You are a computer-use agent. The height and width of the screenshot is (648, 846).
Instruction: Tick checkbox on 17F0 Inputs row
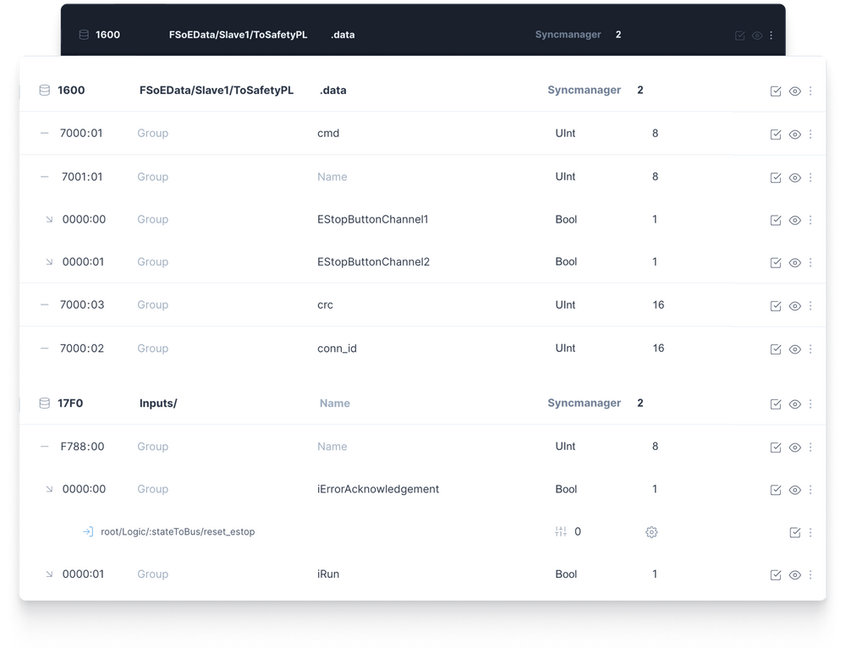(776, 404)
